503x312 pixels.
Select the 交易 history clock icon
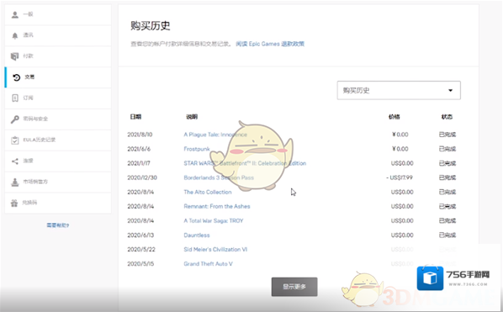[x=16, y=77]
